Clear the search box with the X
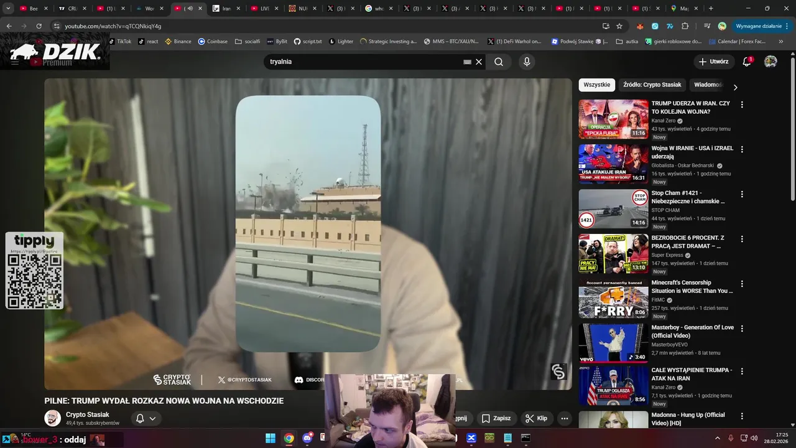The image size is (796, 448). pyautogui.click(x=479, y=62)
